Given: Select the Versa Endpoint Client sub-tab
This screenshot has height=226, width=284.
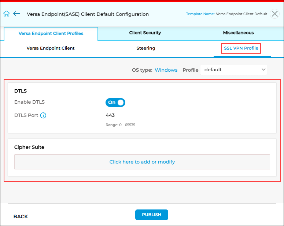Looking at the screenshot, I should point(51,48).
